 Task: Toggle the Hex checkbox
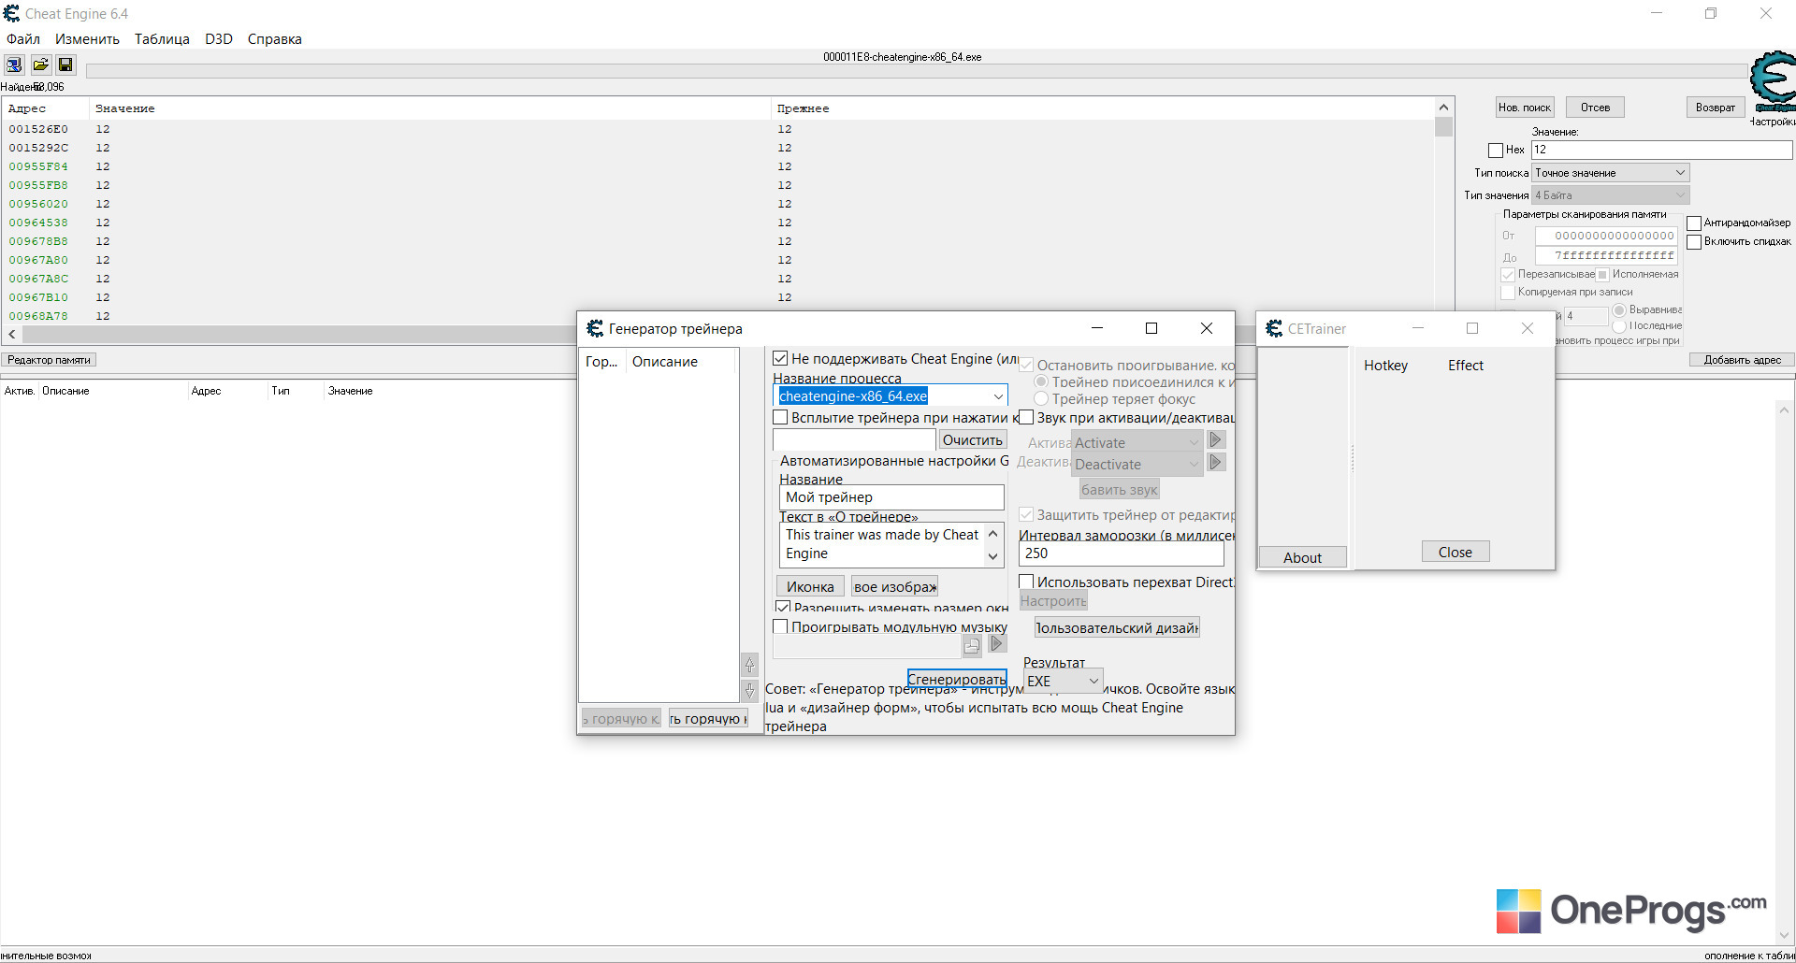(1496, 150)
